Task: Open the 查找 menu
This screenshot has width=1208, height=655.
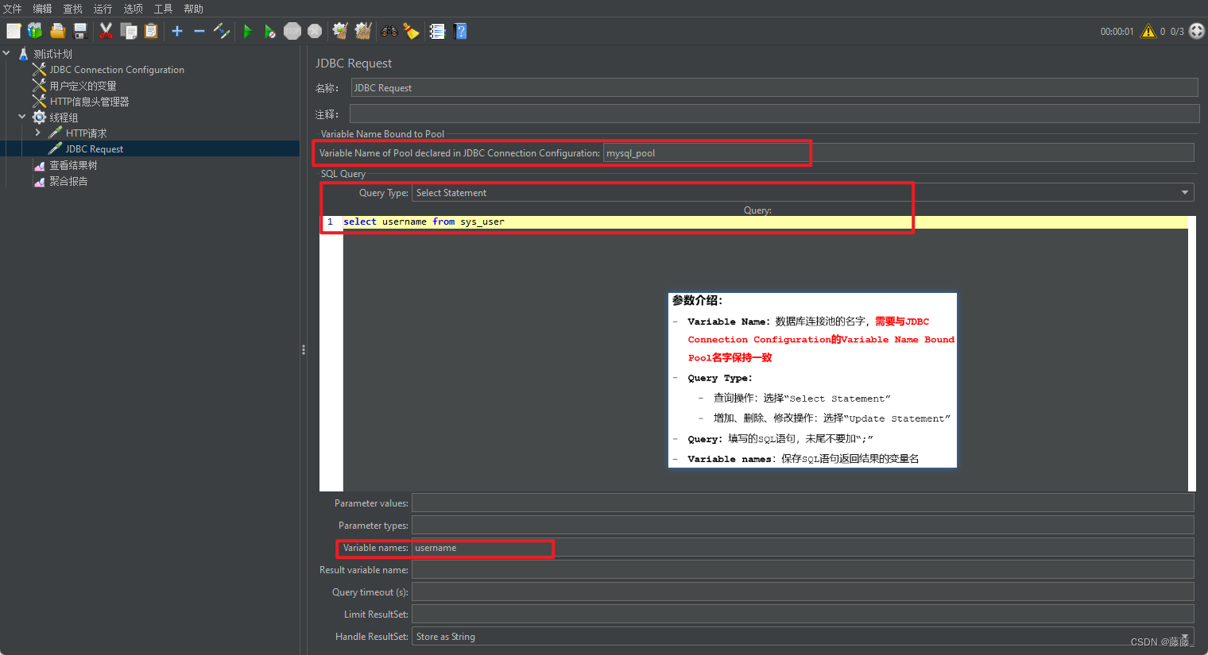Action: click(72, 9)
